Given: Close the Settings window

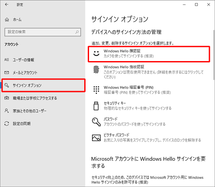Looking at the screenshot, I should click(209, 5).
